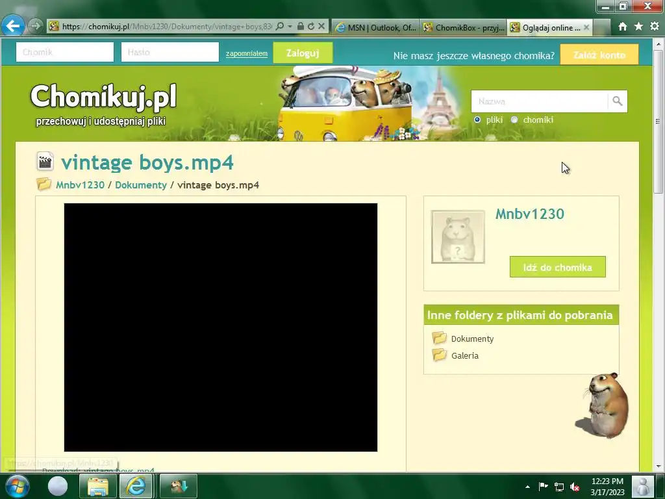
Task: Select the Oglądaj online tab
Action: [x=546, y=27]
